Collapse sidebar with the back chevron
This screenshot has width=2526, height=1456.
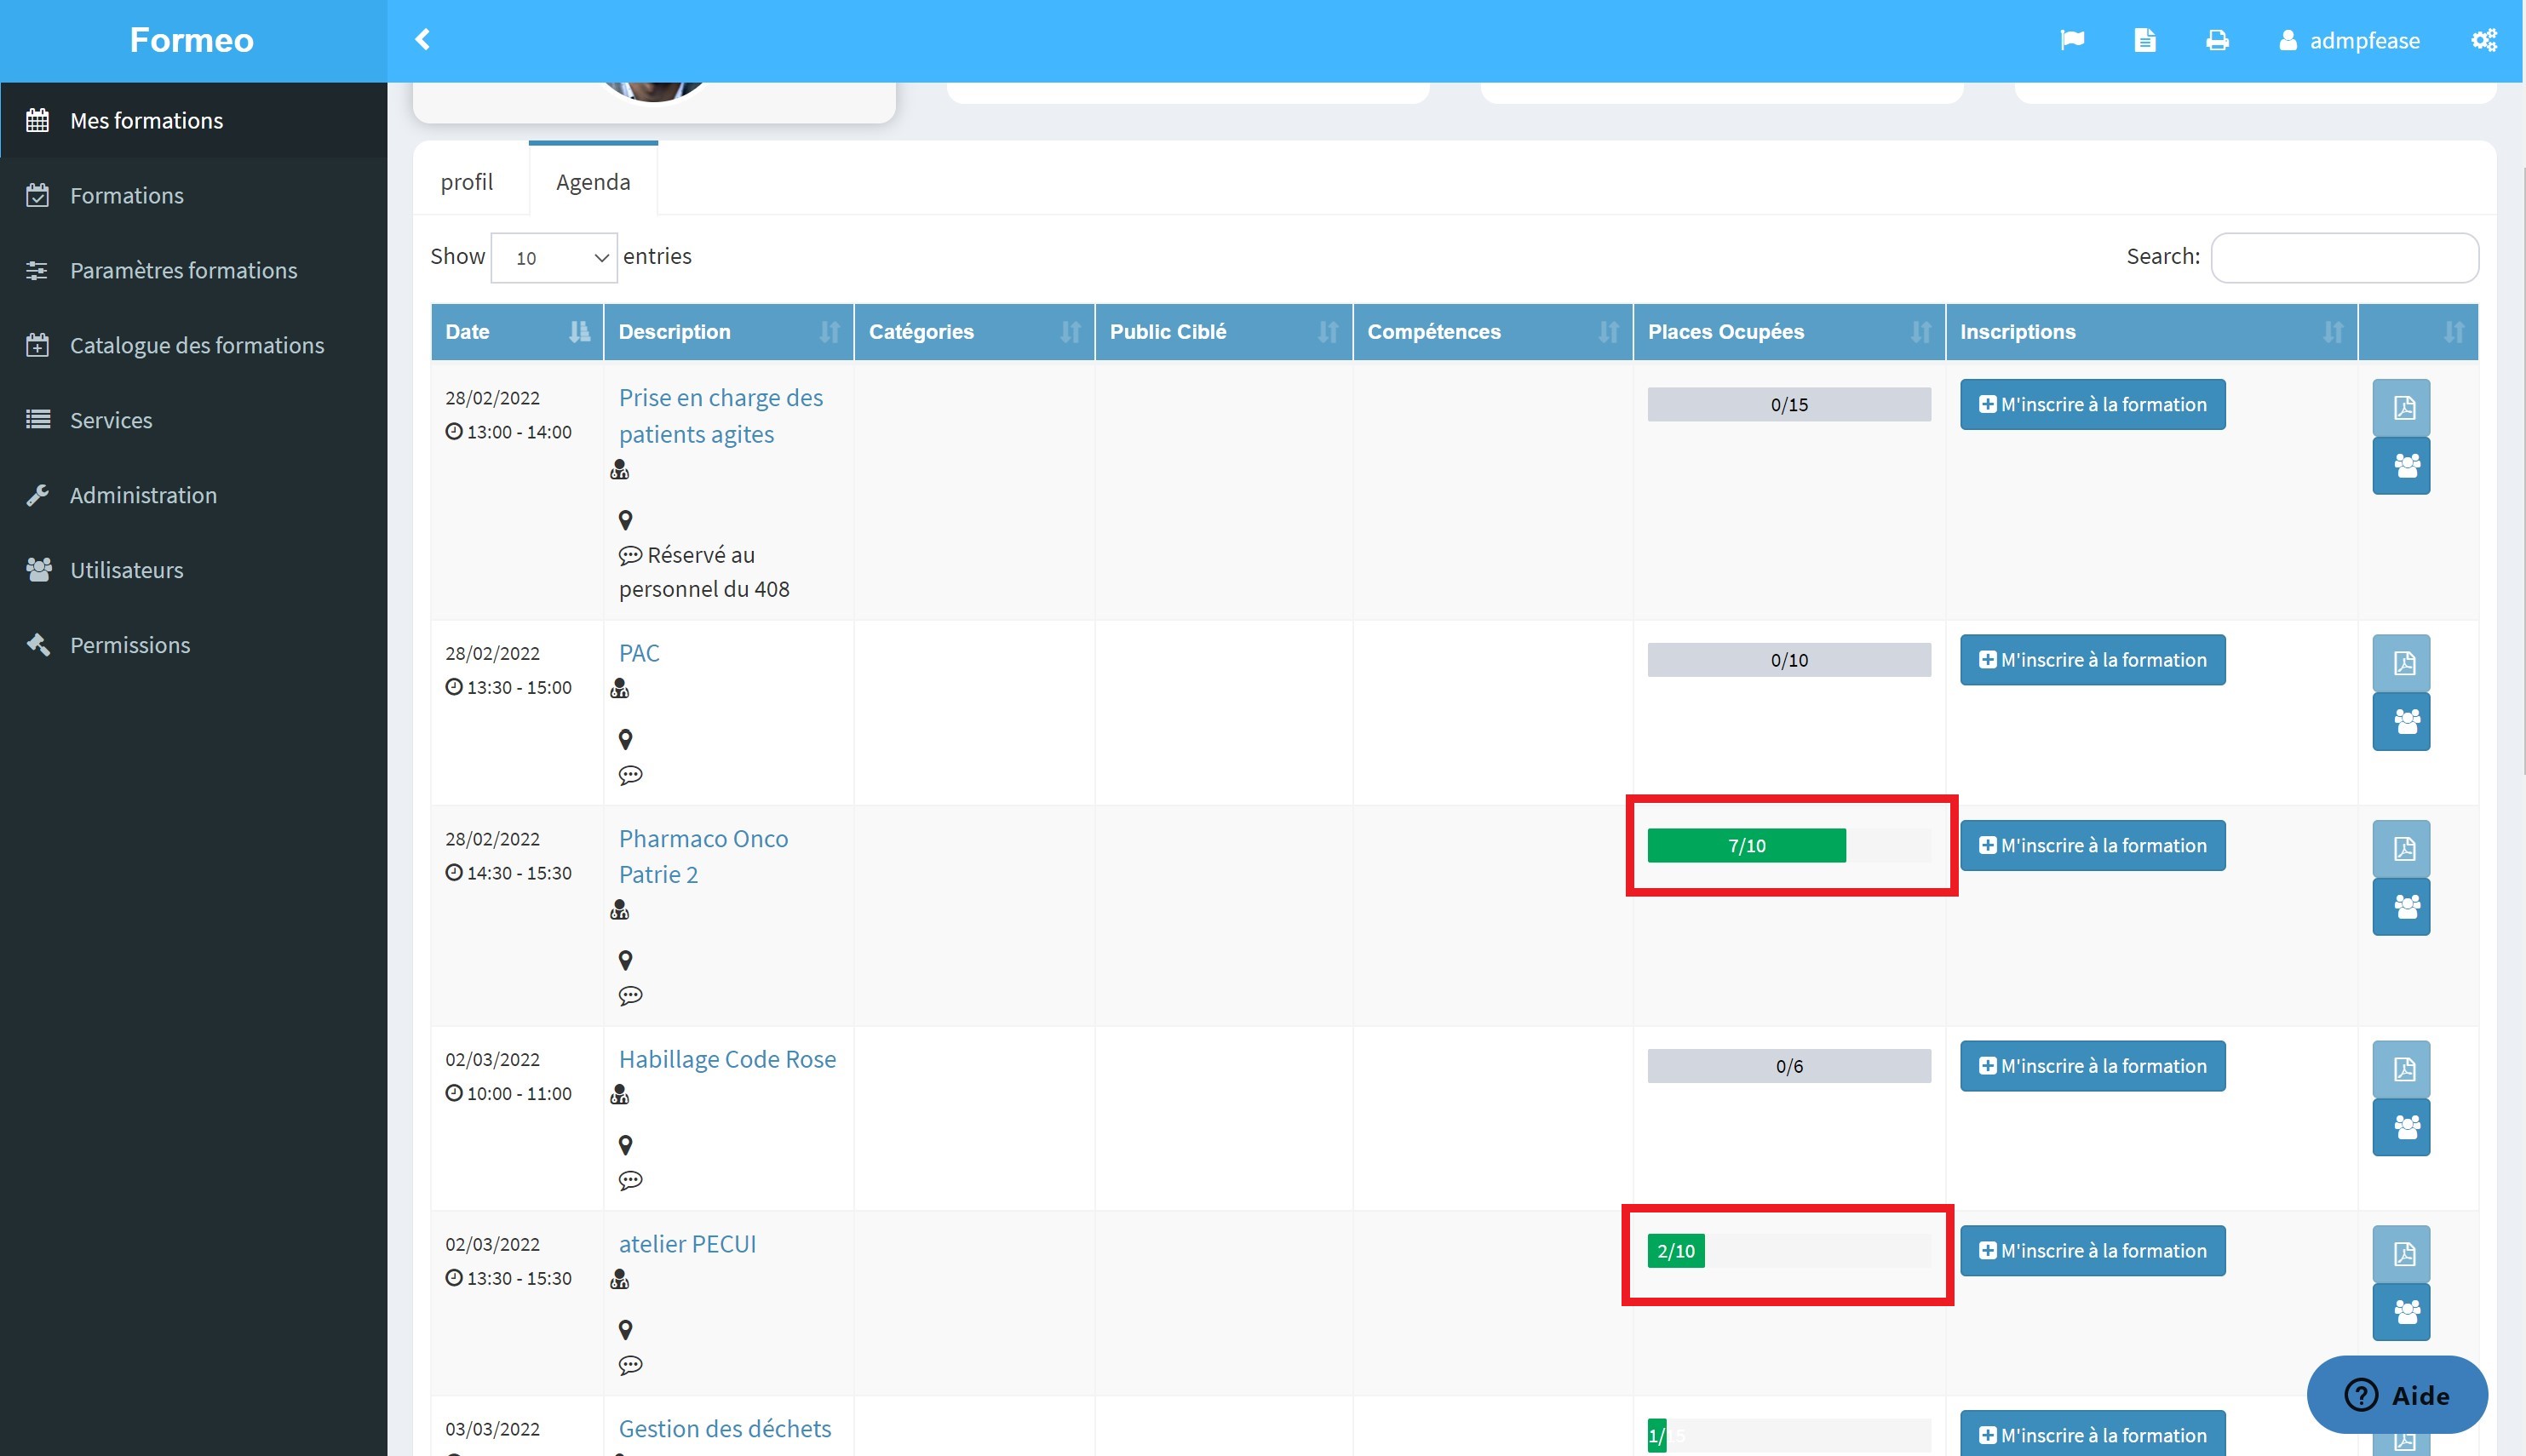point(422,40)
